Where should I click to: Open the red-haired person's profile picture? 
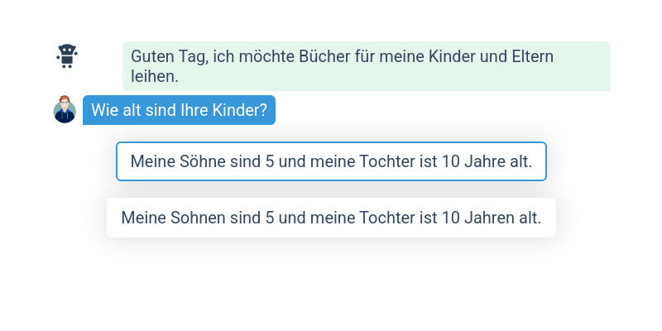65,109
